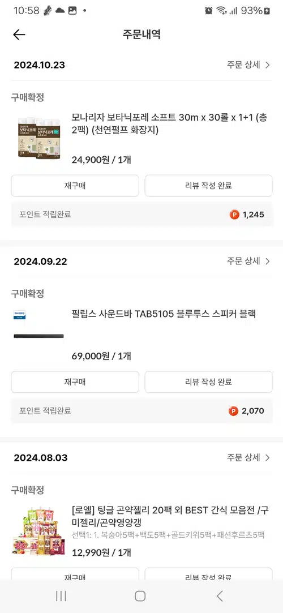
Task: Open order details for 2024.08.03
Action: (x=248, y=457)
